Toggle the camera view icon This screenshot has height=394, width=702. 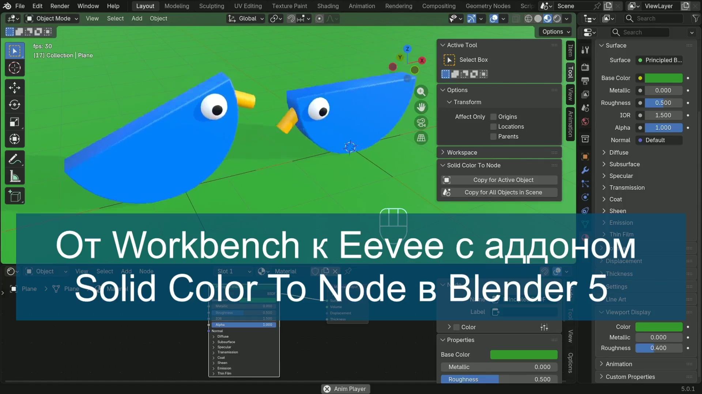point(421,122)
